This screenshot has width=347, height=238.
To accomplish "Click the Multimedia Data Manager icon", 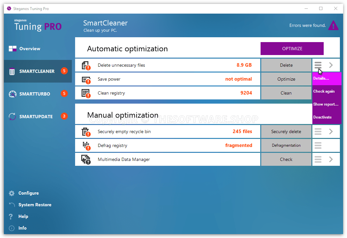I will coord(86,160).
